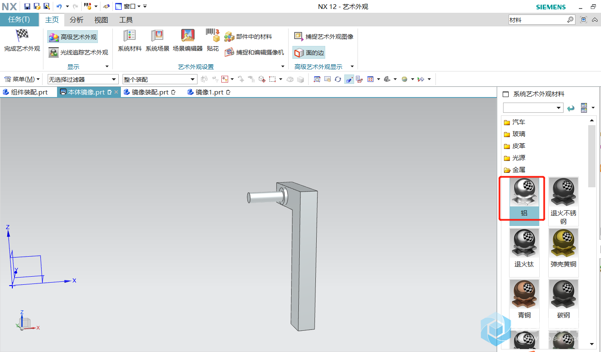Open the 光源 materials folder
601x352 pixels.
click(514, 158)
